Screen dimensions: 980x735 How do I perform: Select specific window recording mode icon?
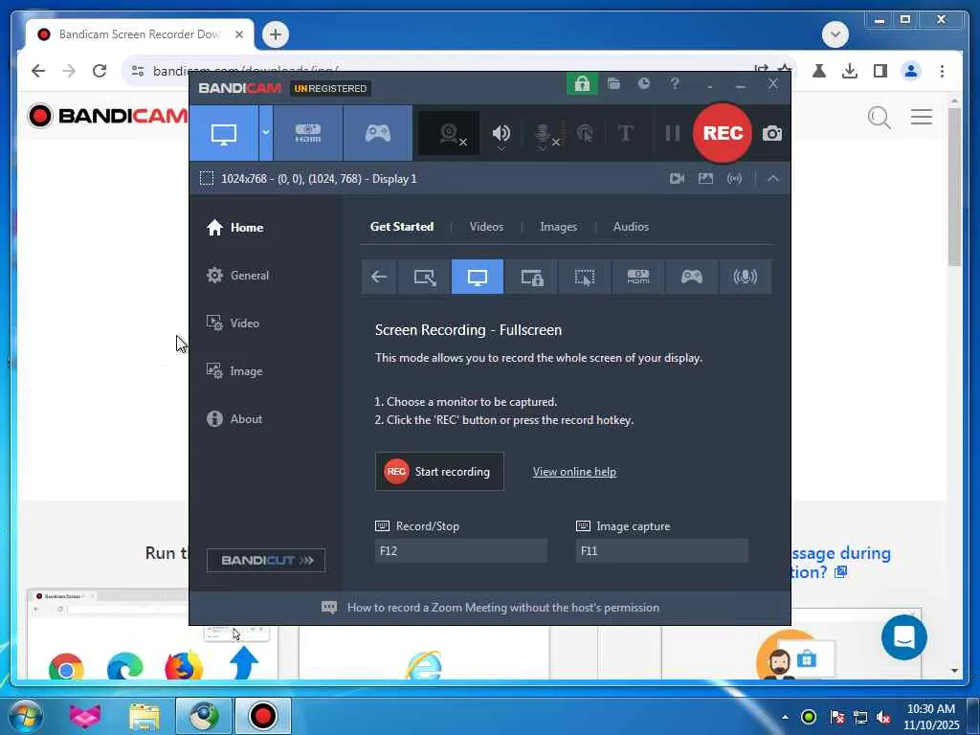[x=532, y=277]
